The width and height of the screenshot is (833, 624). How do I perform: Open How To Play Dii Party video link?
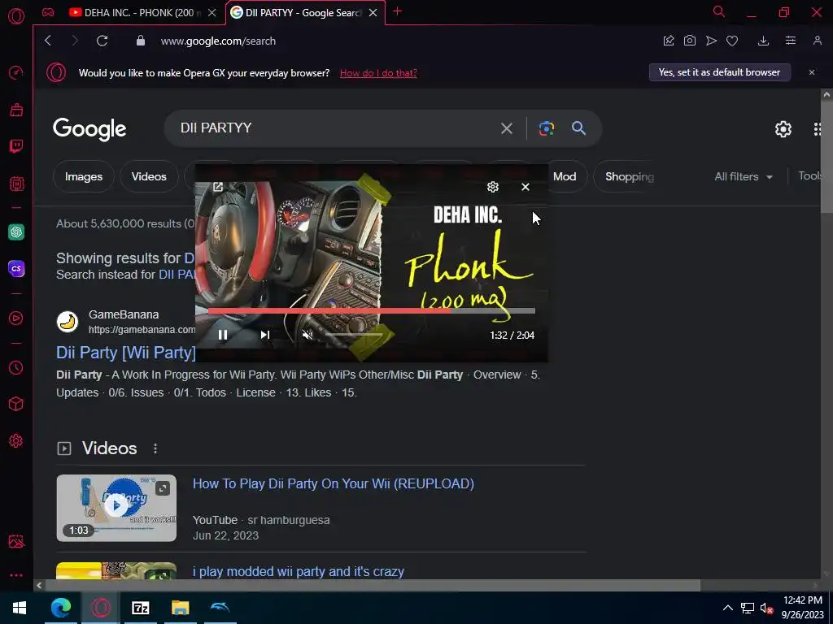333,484
